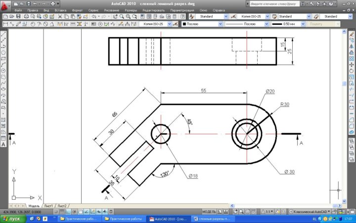Switch to the Лист1 layout tab
The image size is (356, 223).
(x=49, y=205)
